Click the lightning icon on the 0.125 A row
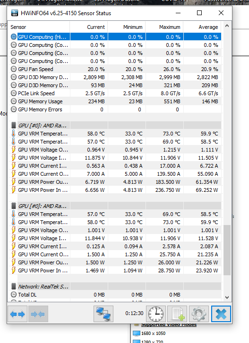Image resolution: width=249 pixels, height=343 pixels. click(x=14, y=246)
